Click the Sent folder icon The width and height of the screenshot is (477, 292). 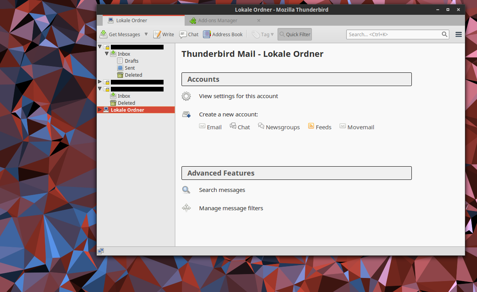[120, 68]
